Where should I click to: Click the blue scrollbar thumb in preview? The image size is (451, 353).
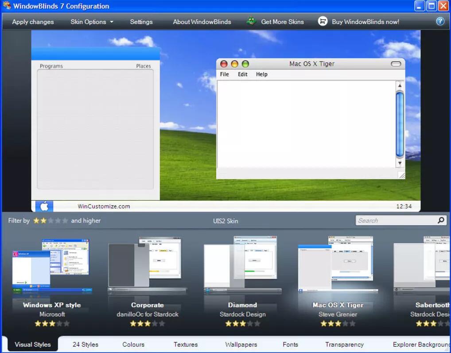point(400,124)
